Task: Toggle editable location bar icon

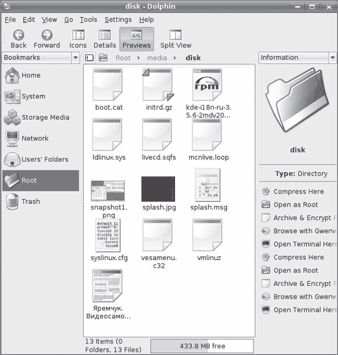Action: click(x=89, y=58)
